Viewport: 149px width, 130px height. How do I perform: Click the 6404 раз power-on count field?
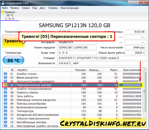click(x=136, y=48)
